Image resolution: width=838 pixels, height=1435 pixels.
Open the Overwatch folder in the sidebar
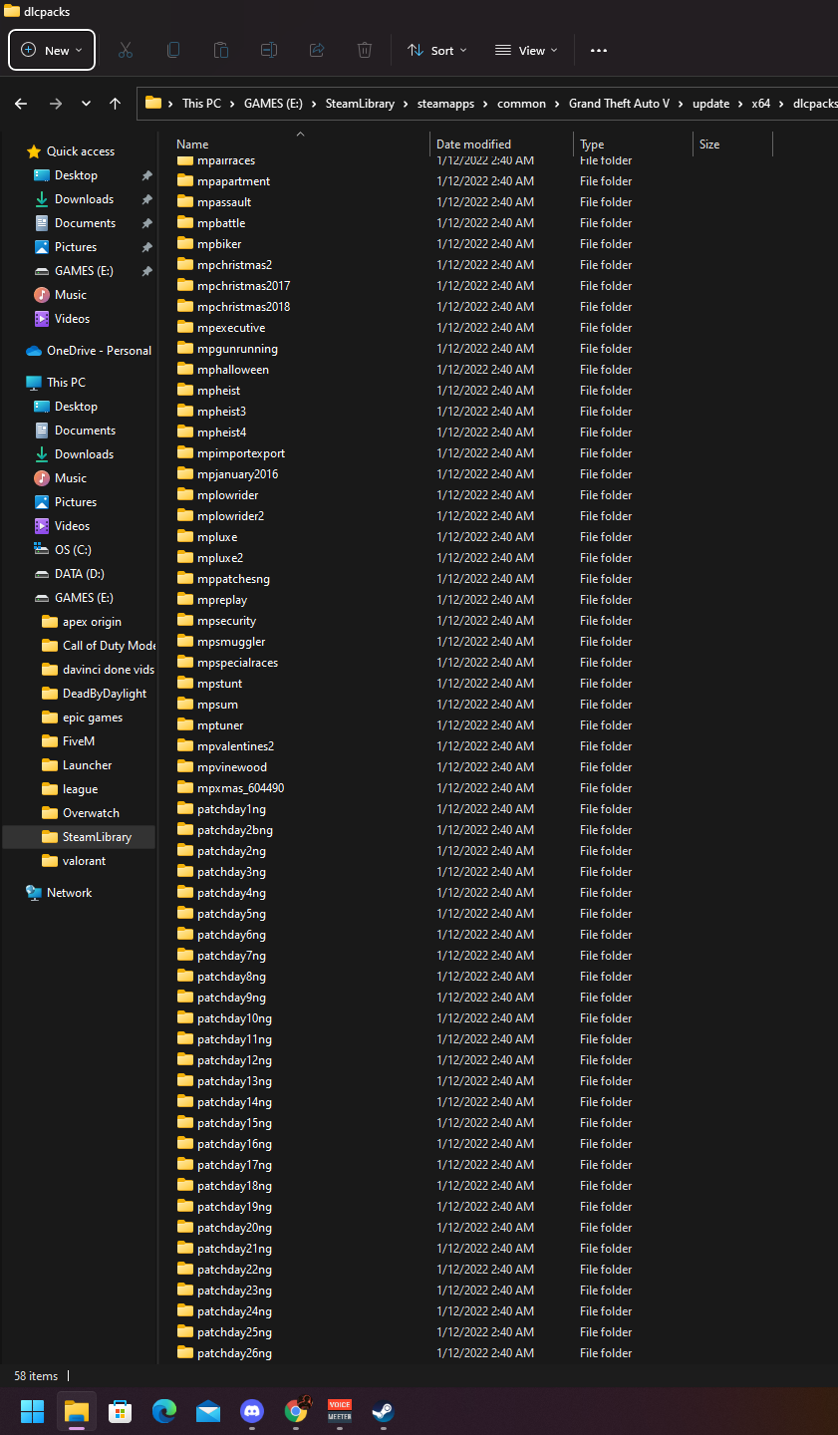coord(91,813)
